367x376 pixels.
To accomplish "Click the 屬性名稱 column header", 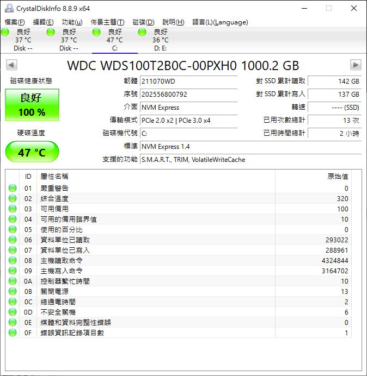I will tap(156, 177).
